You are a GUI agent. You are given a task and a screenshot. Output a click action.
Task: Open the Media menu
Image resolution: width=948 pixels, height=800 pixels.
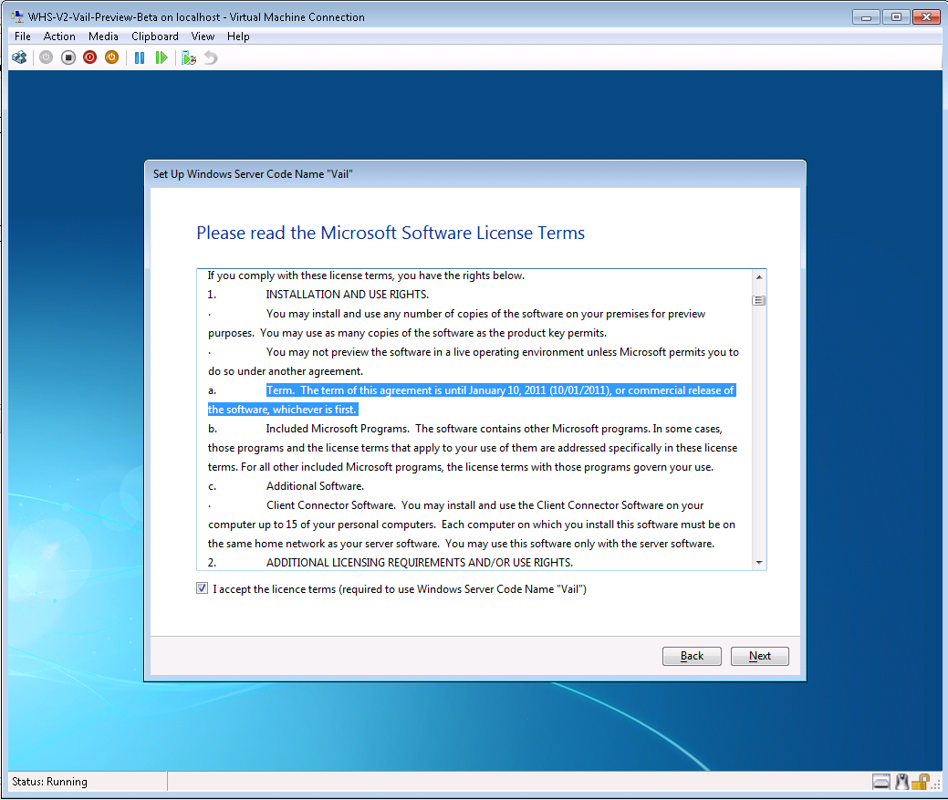click(x=103, y=36)
